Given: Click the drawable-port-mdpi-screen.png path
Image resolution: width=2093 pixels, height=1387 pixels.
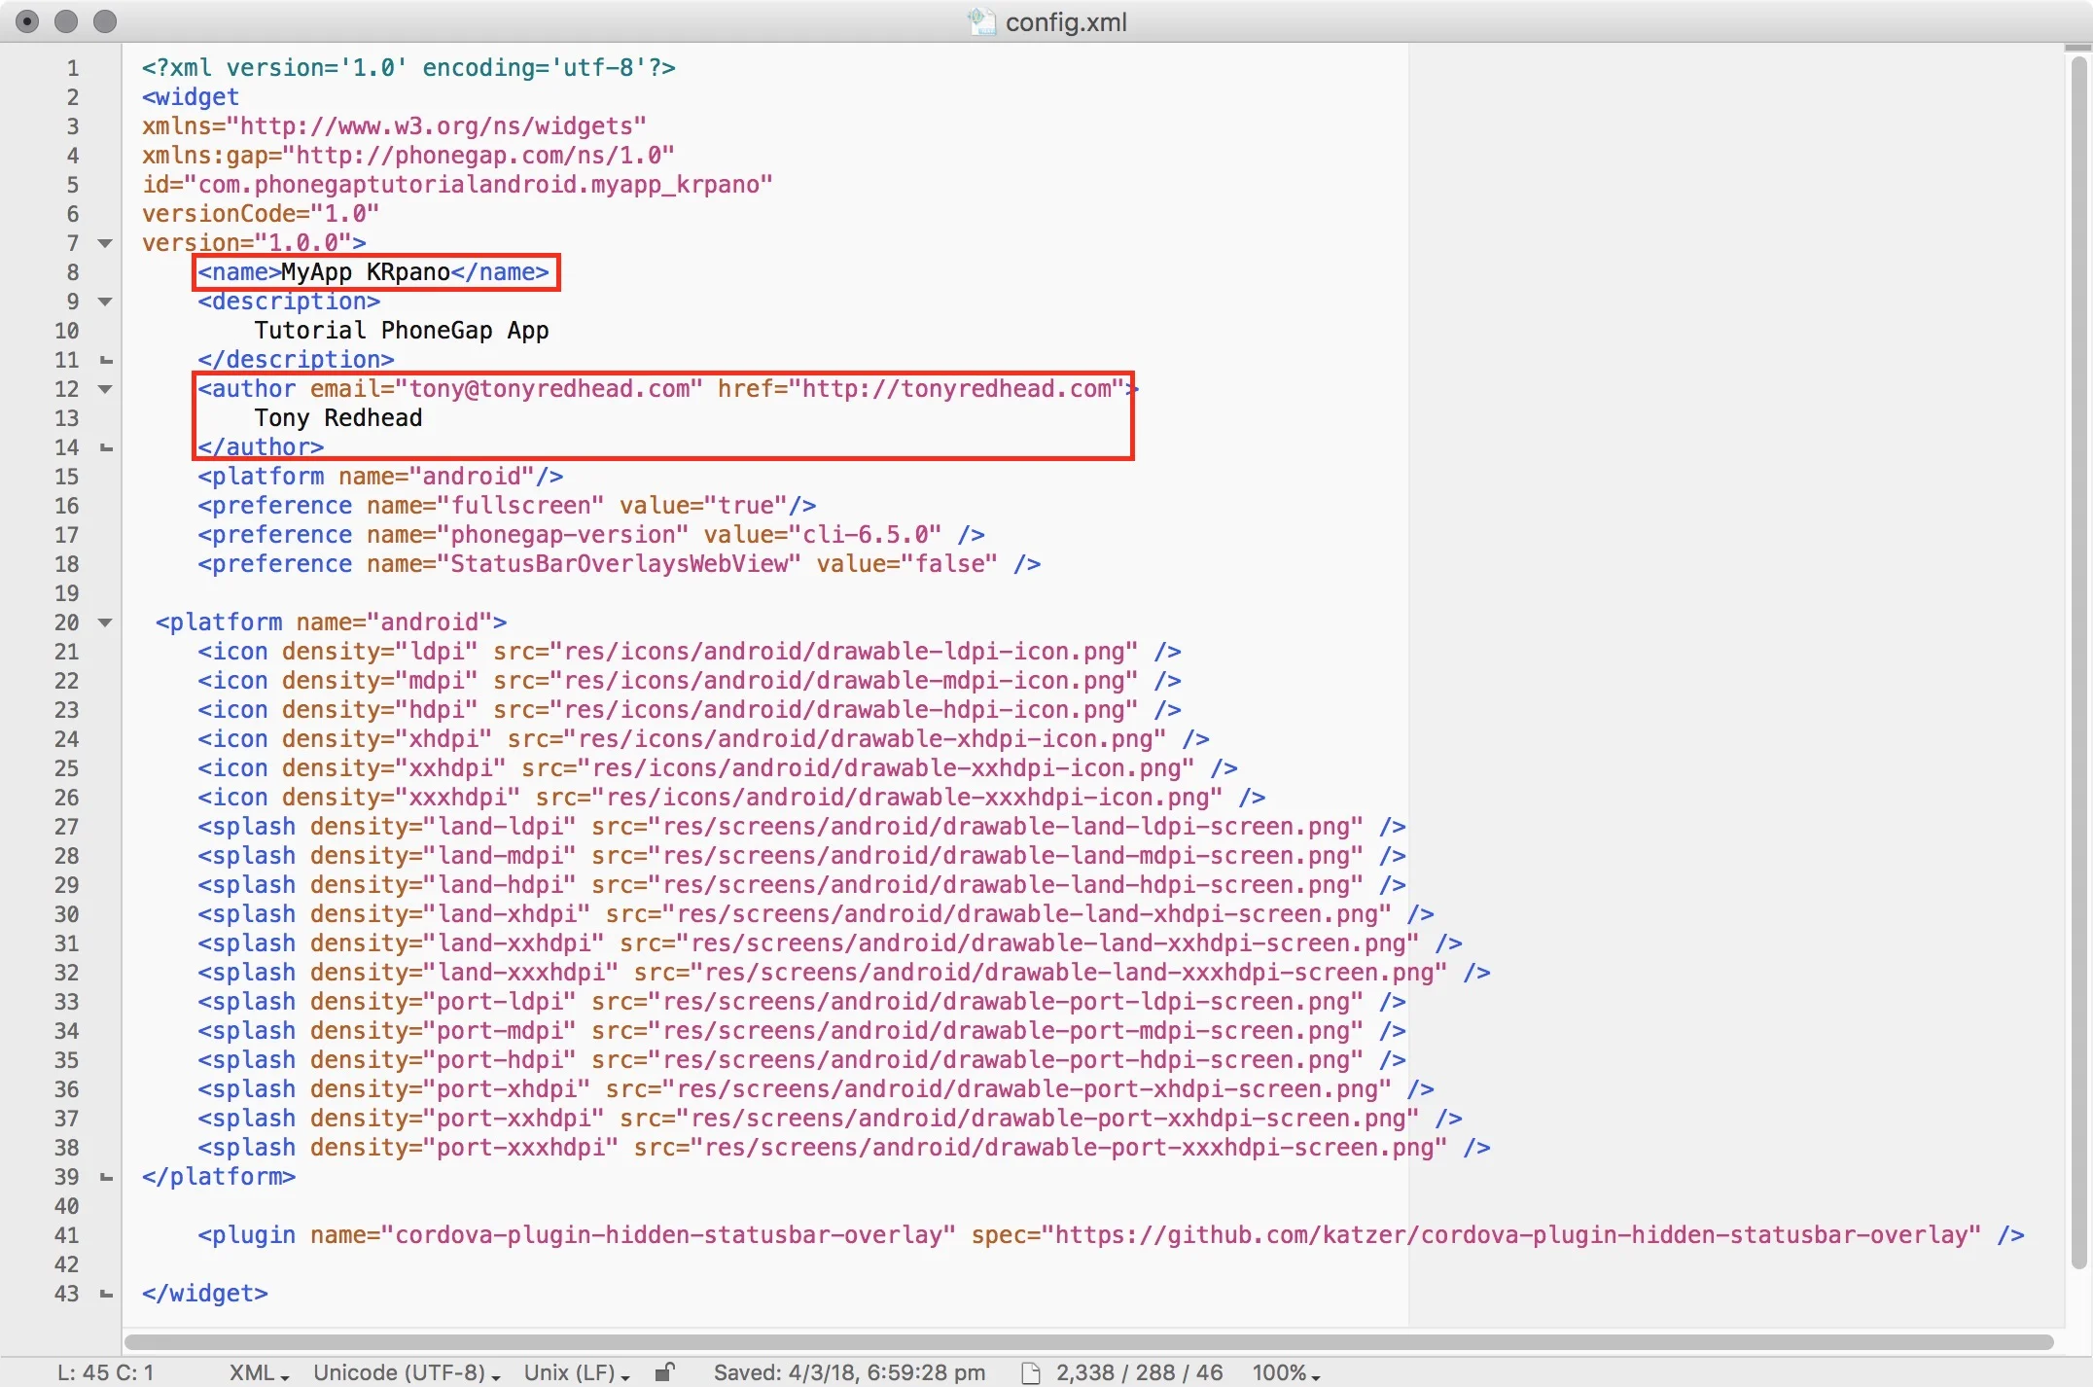Looking at the screenshot, I should 1006,1031.
